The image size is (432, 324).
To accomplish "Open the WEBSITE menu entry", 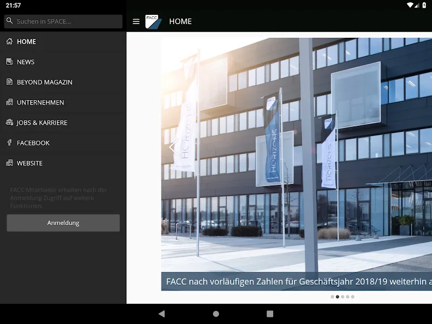I will (x=63, y=163).
